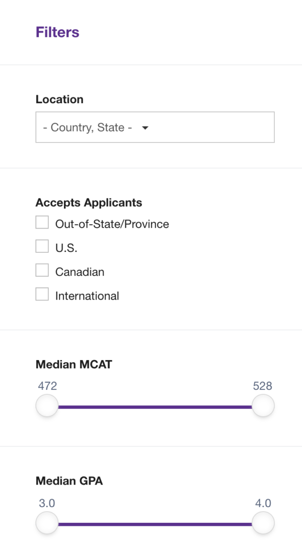
Task: Click the right handle of the Median MCAT slider
Action: point(263,405)
